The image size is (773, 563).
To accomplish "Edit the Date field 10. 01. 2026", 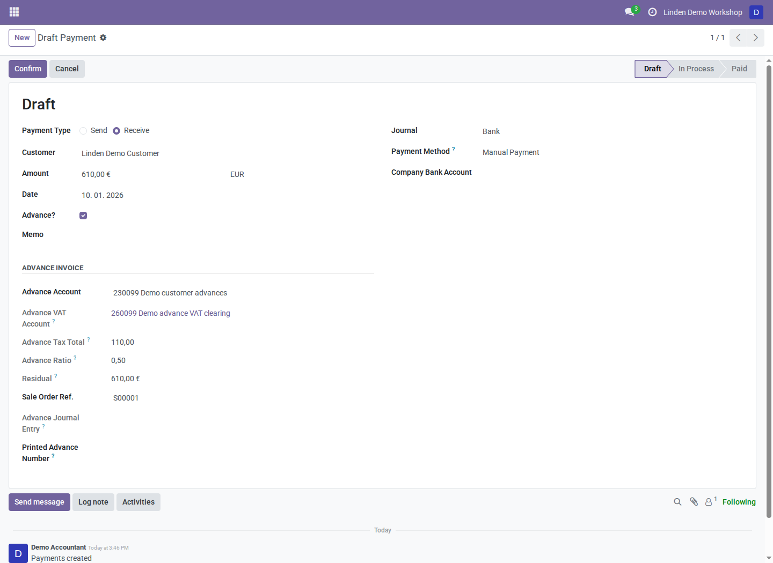I will click(x=227, y=195).
